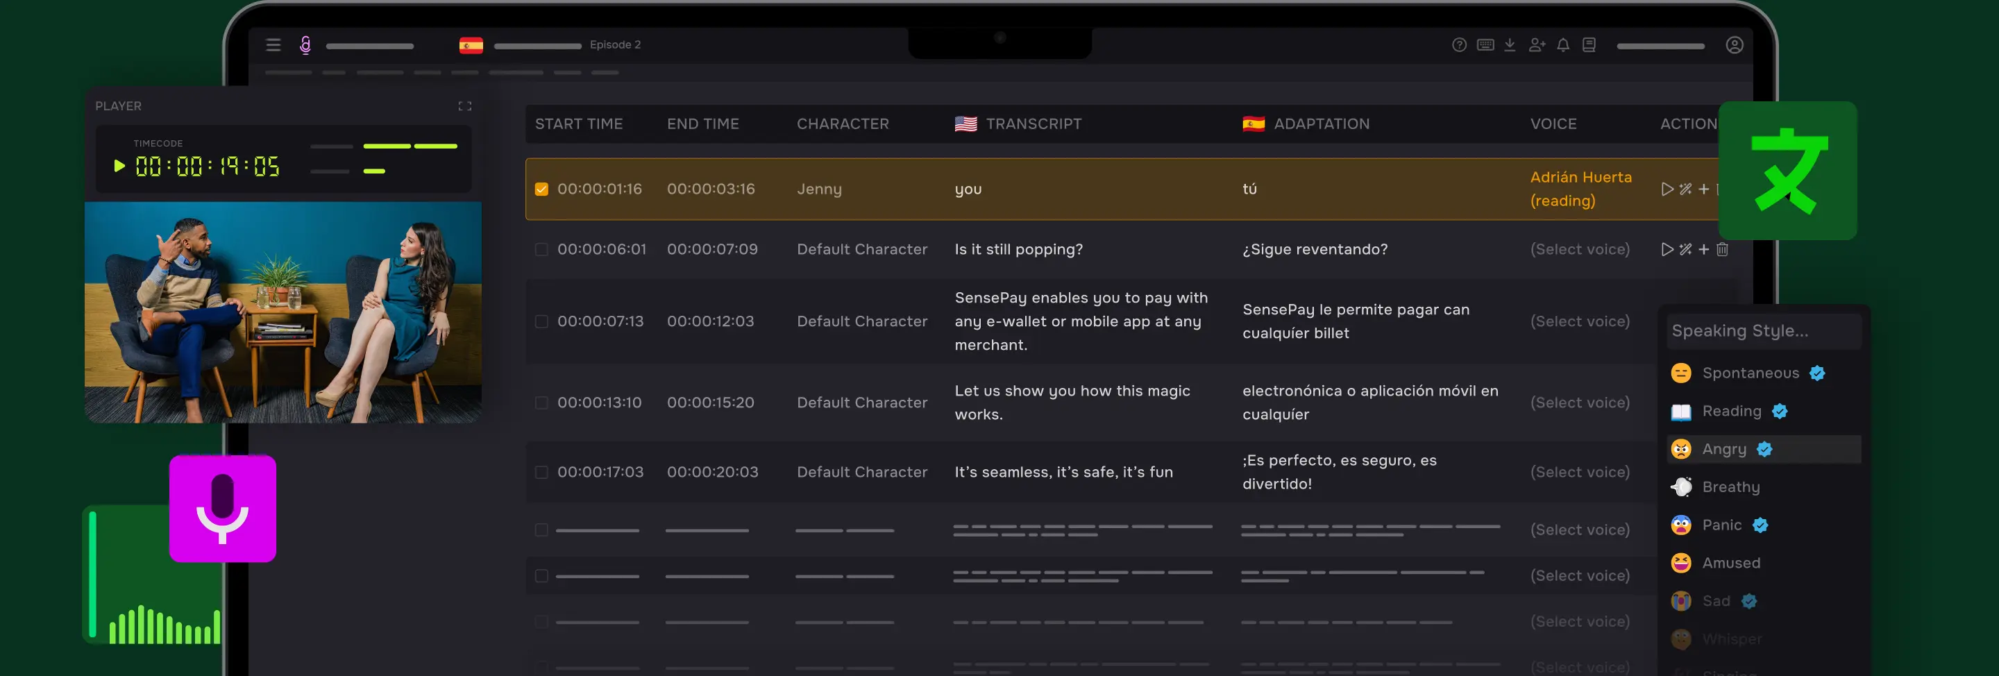Edit adaptation text '¿Sigue reventando?'

(x=1315, y=249)
